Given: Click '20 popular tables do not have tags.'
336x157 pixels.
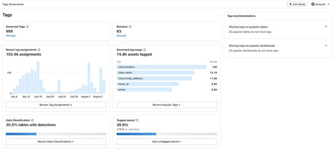Looking at the screenshot, I should point(251,32).
